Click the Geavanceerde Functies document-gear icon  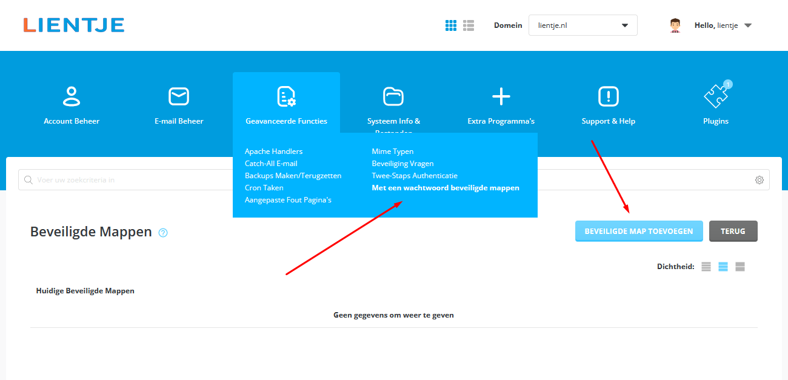tap(286, 96)
